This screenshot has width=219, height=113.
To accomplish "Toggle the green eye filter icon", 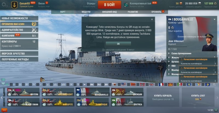I will [7, 84].
